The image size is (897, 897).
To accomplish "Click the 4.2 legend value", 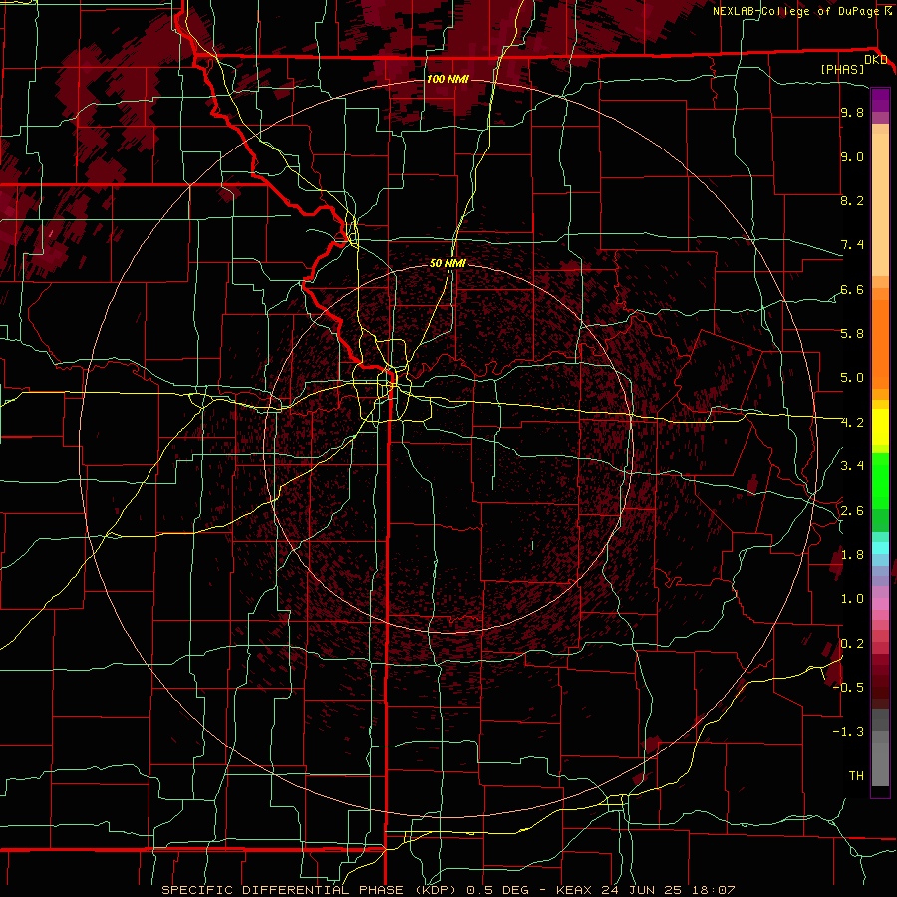I will (852, 423).
